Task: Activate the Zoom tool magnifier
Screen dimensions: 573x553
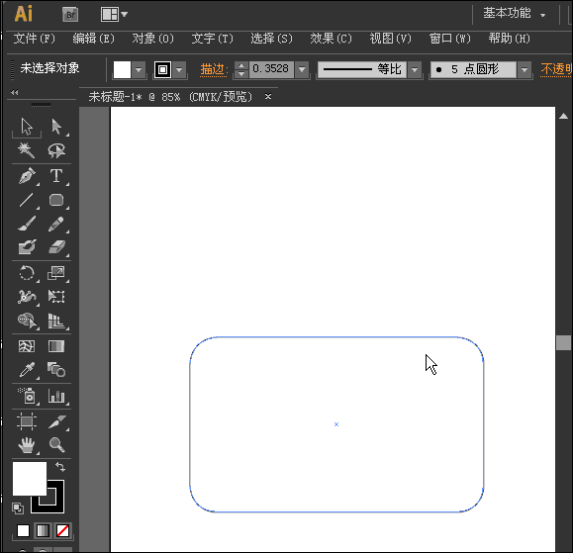Action: tap(57, 445)
